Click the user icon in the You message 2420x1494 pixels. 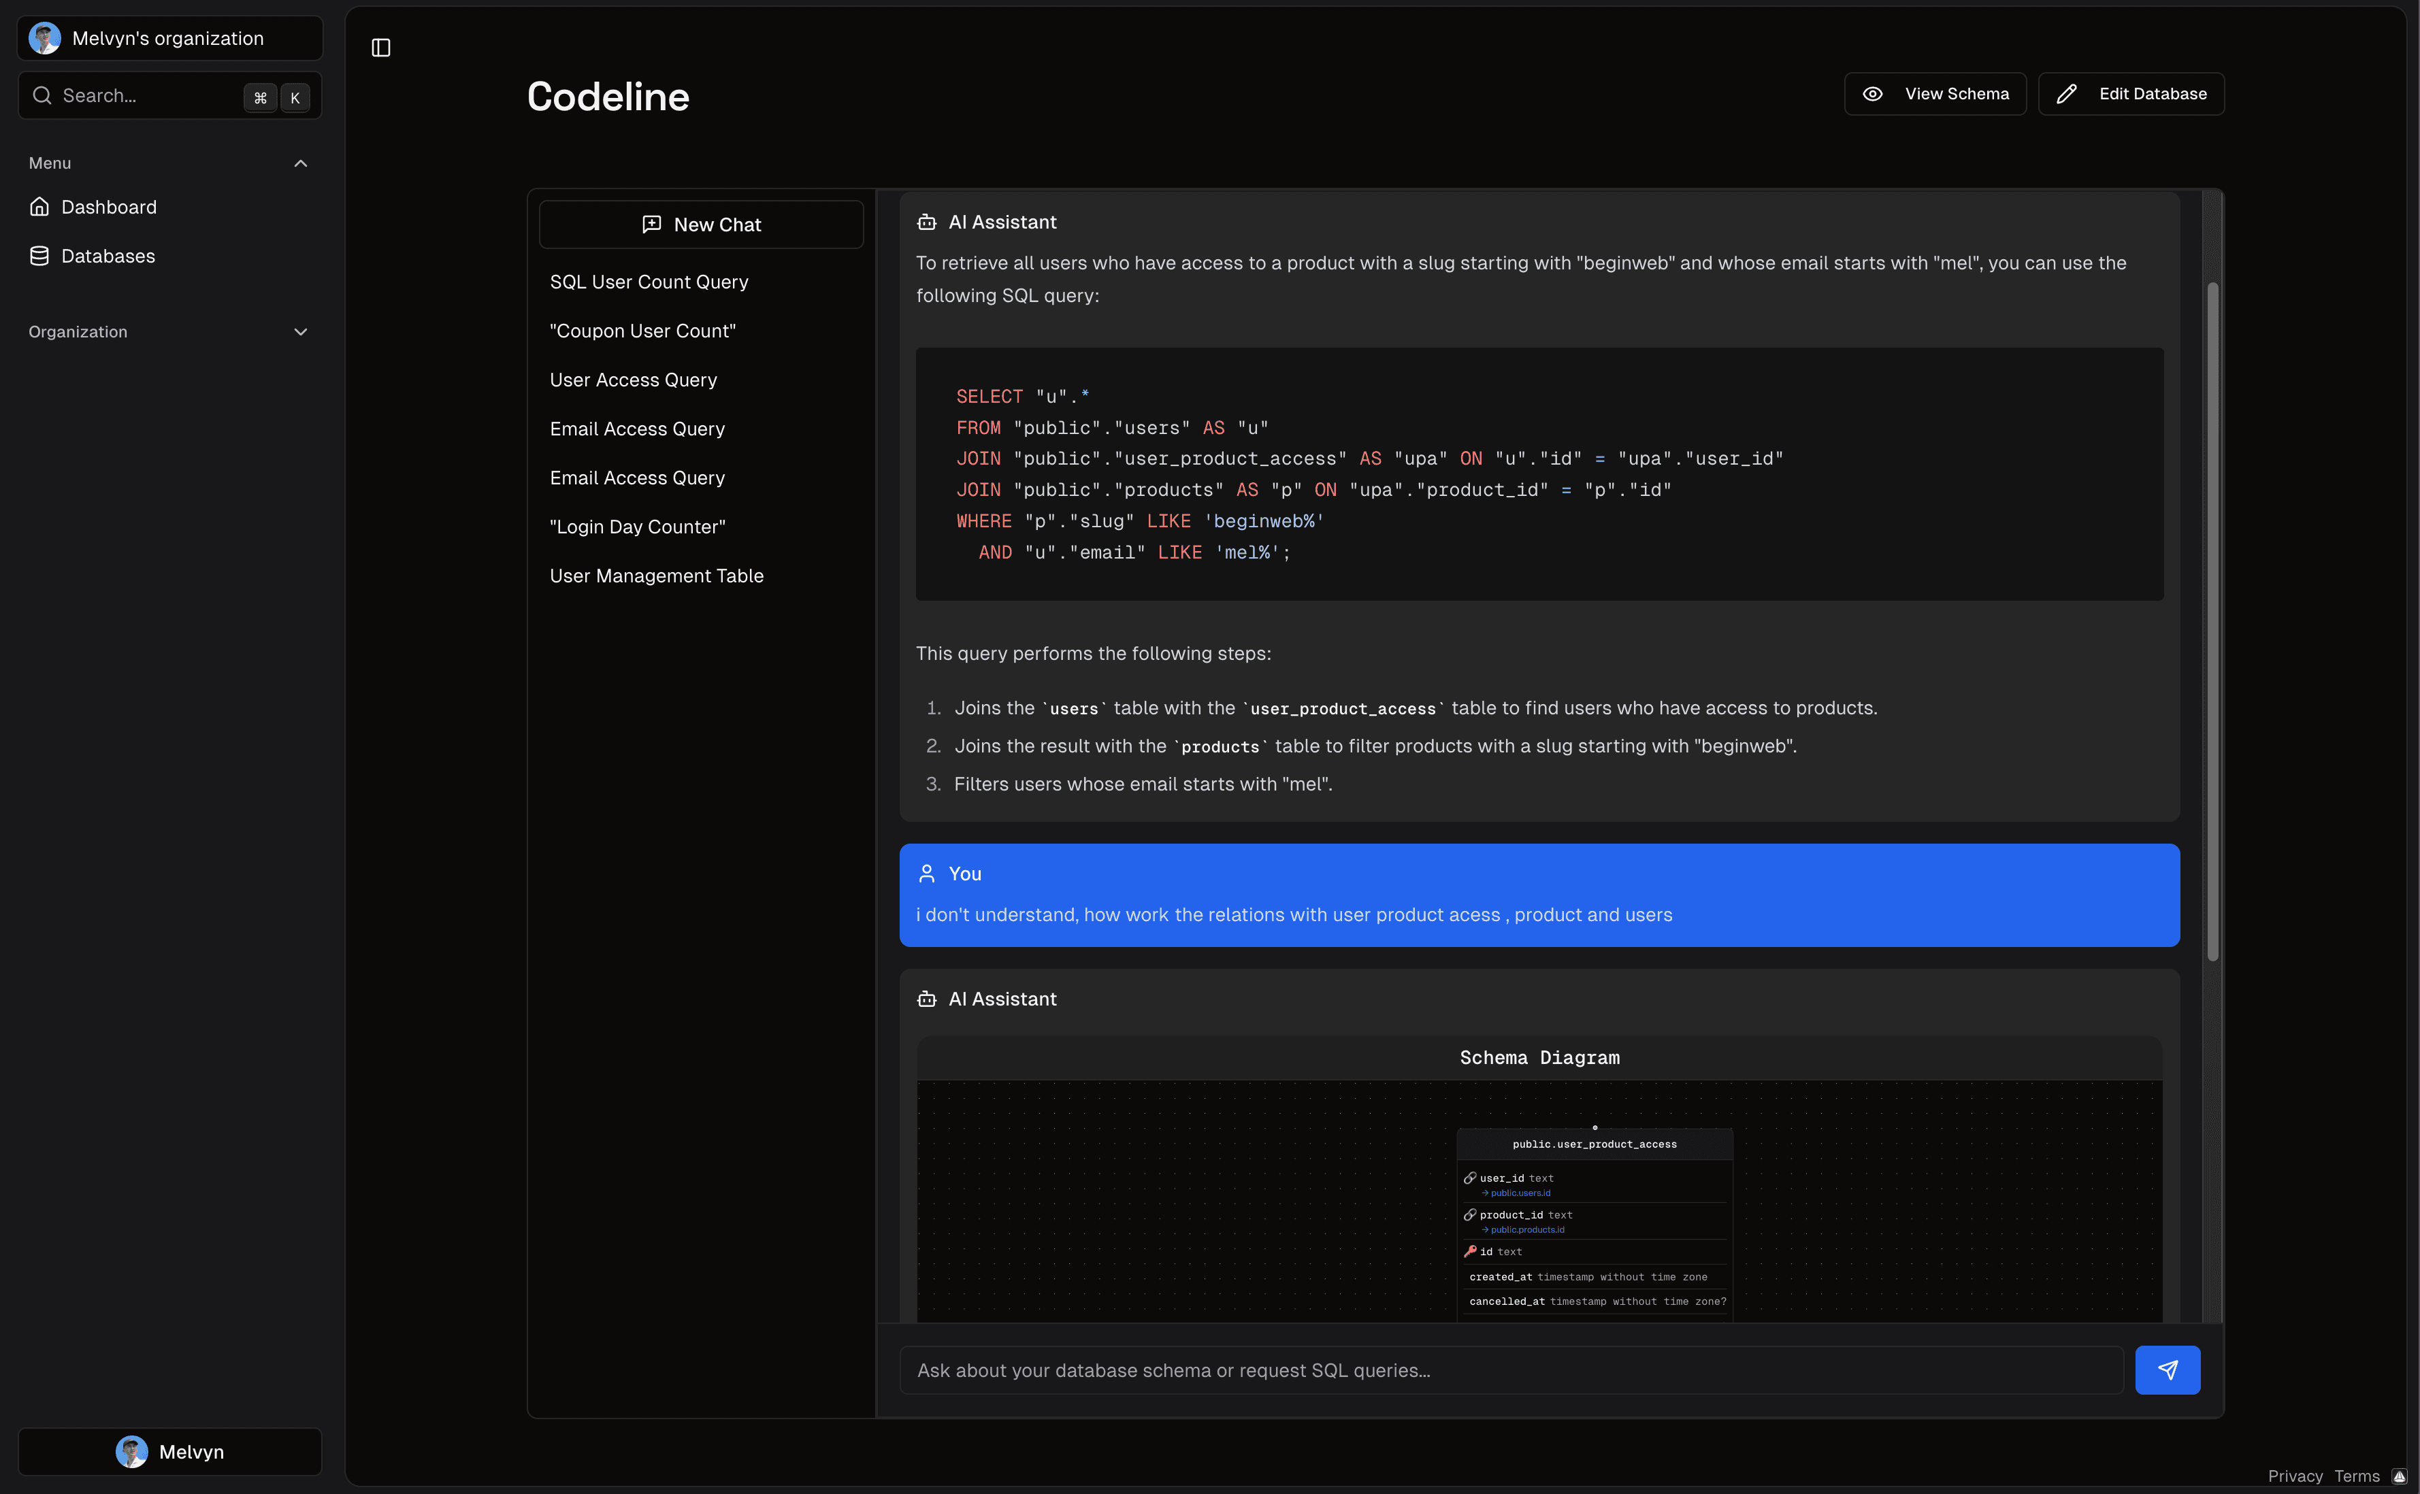[x=926, y=872]
